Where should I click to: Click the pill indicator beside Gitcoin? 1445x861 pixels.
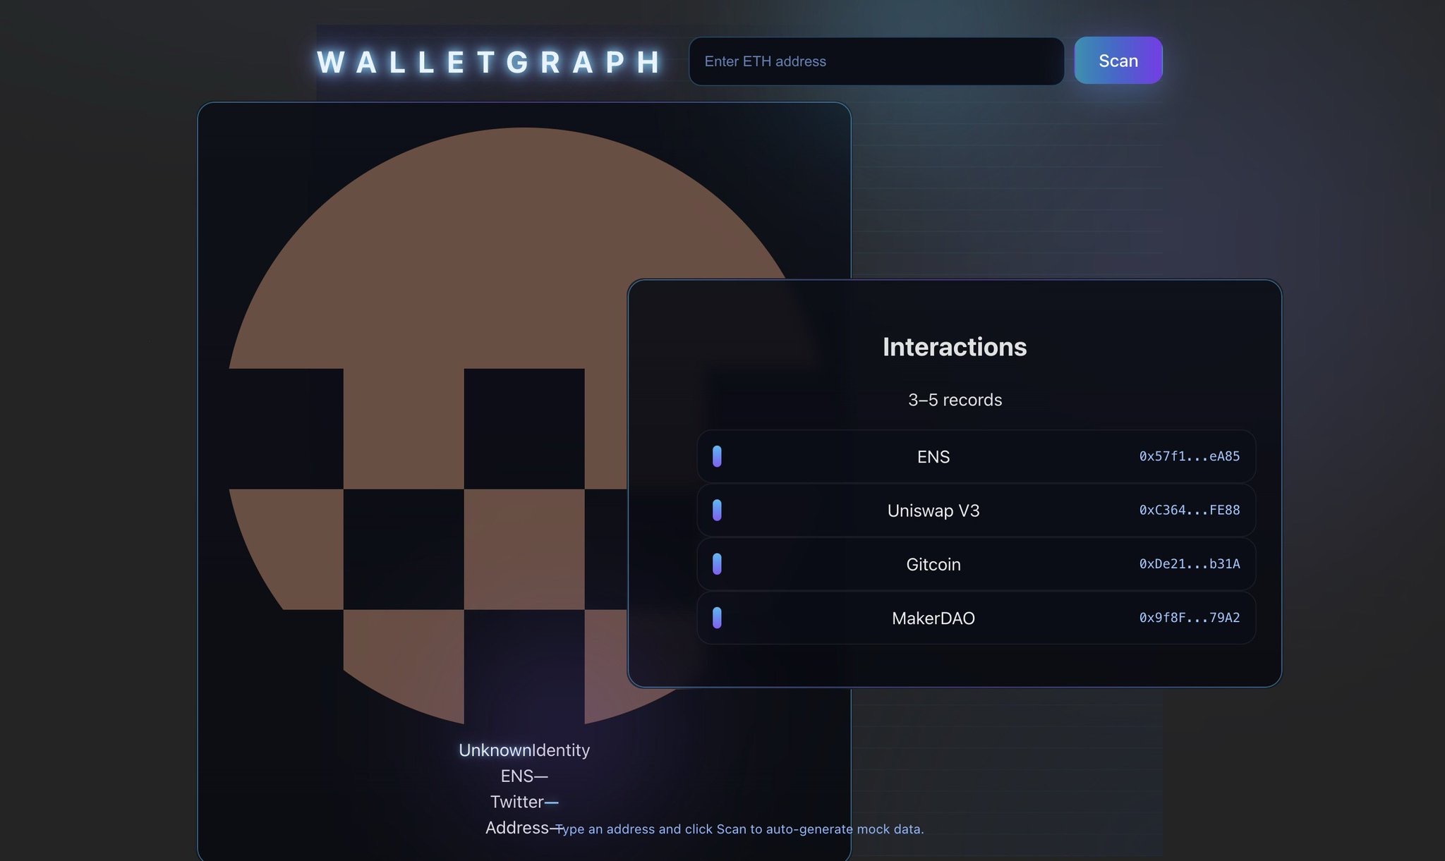click(717, 564)
